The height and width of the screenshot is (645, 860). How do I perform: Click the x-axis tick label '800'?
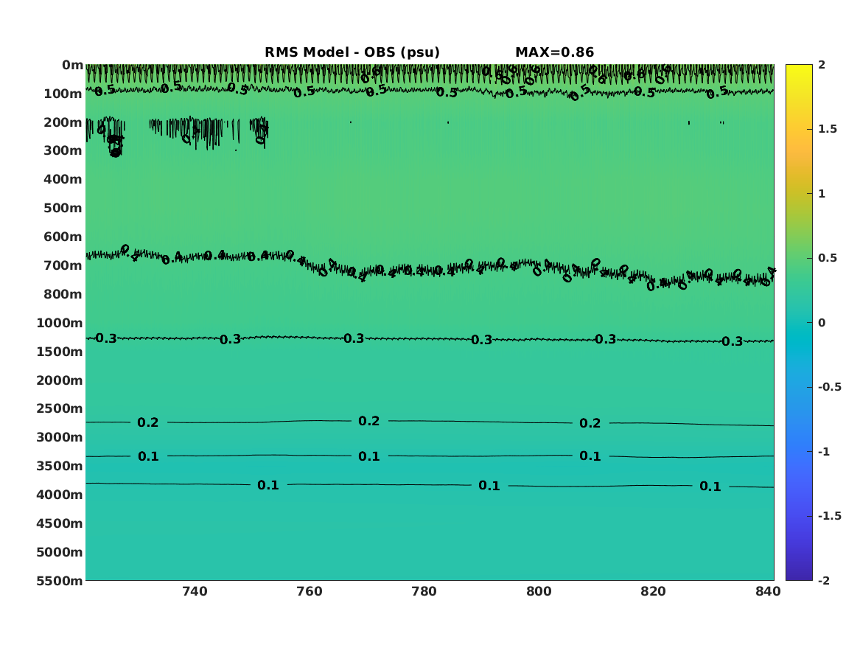point(539,591)
